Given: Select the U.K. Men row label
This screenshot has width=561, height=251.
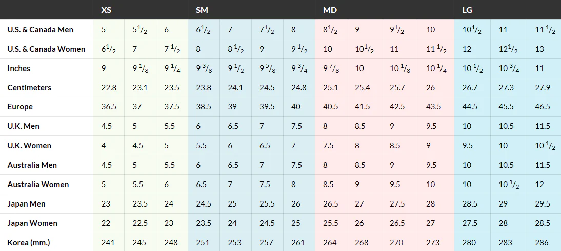Looking at the screenshot, I should (x=23, y=126).
